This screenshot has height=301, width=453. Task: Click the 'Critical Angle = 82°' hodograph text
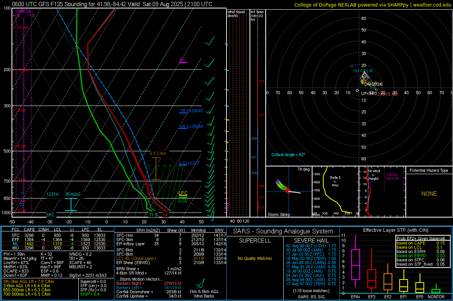click(x=288, y=155)
